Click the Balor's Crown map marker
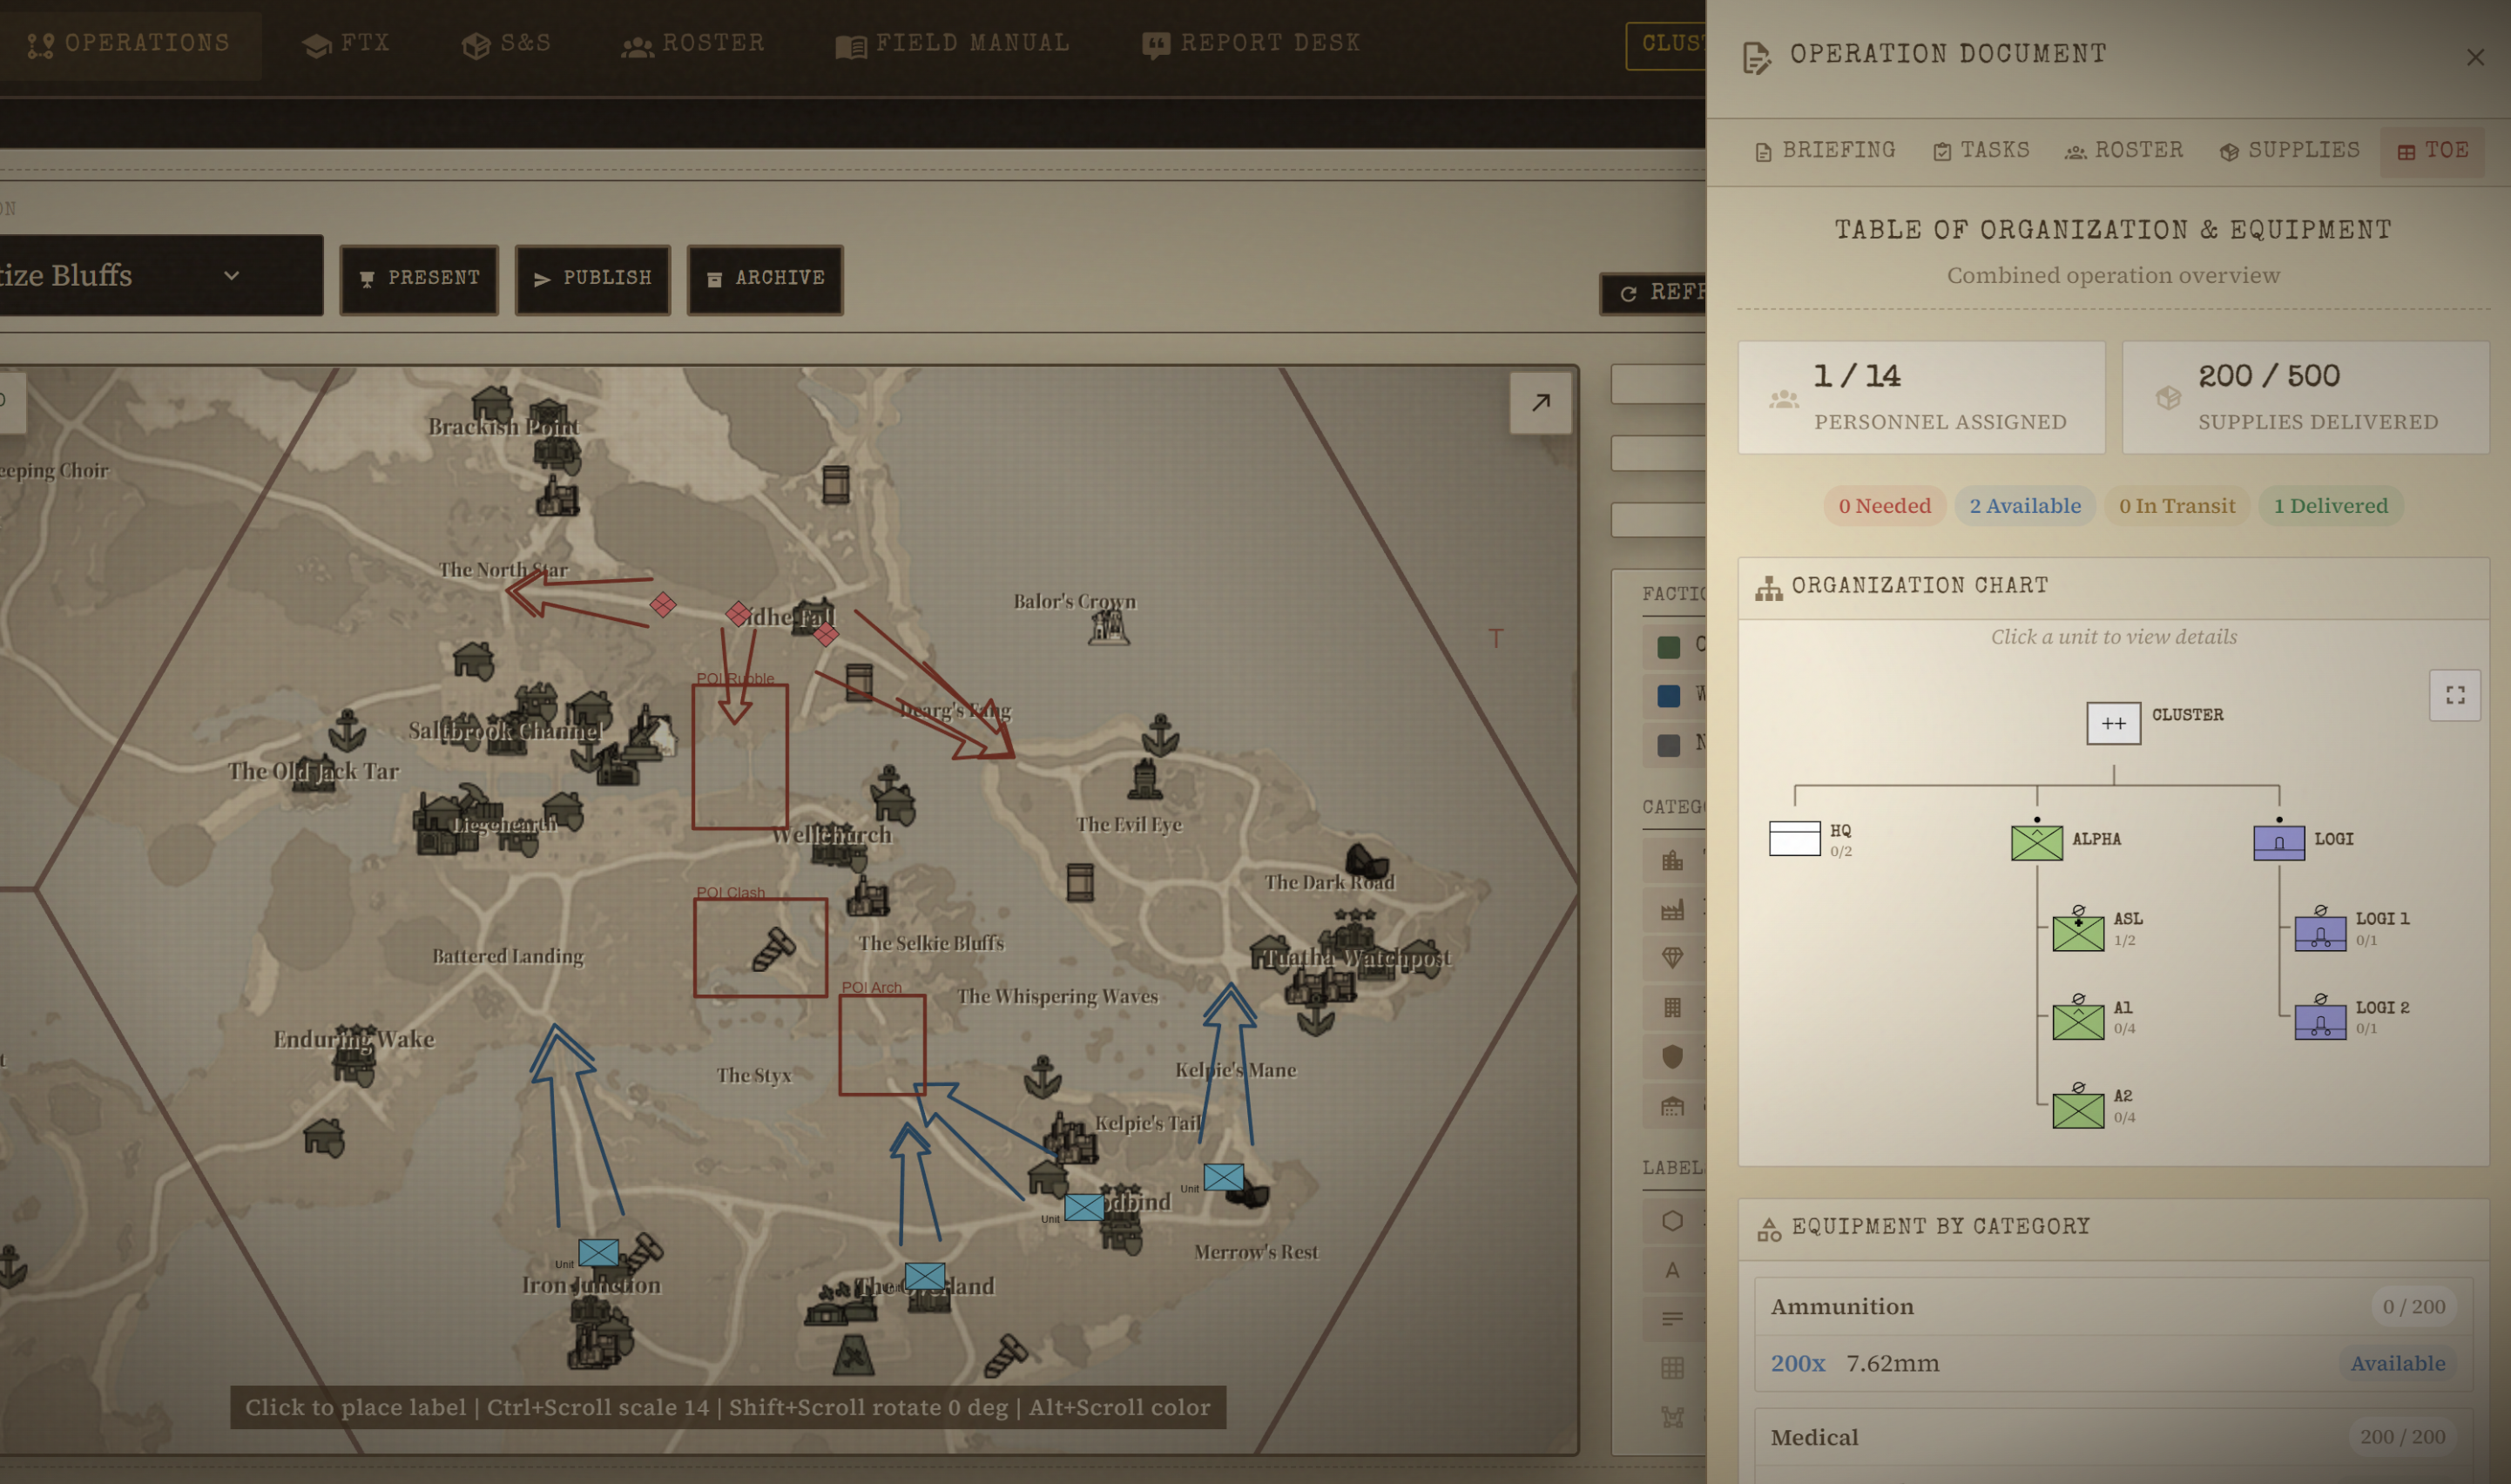 tap(1108, 628)
